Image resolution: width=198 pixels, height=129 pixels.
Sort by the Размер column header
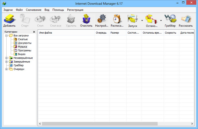tap(118, 33)
